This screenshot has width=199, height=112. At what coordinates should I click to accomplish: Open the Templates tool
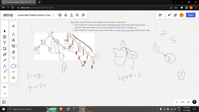pos(5,37)
